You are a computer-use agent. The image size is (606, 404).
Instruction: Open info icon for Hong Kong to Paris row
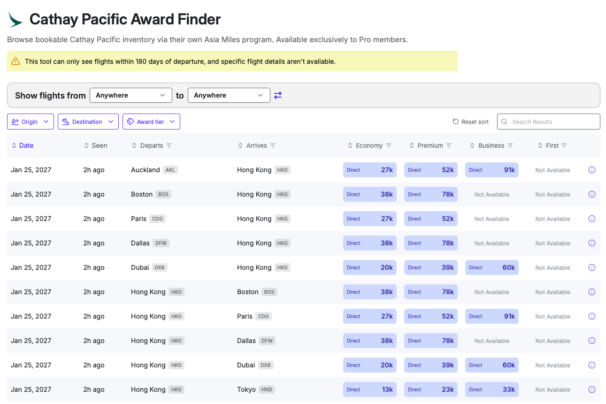pyautogui.click(x=592, y=316)
